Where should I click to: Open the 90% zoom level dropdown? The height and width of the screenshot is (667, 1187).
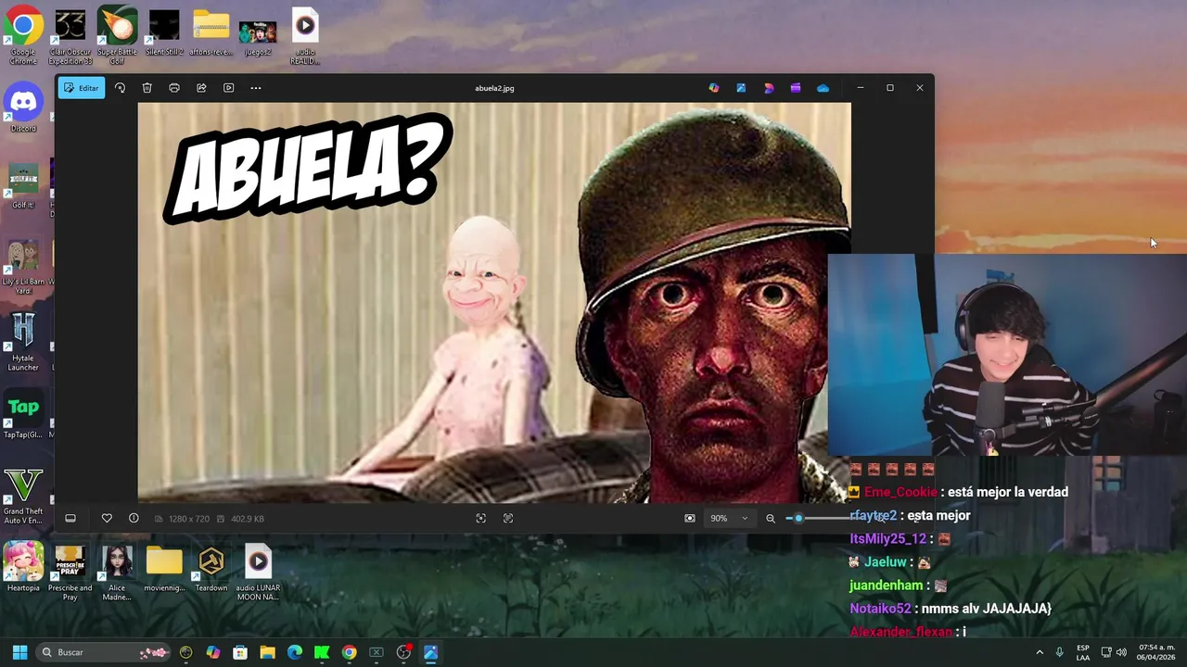coord(729,519)
